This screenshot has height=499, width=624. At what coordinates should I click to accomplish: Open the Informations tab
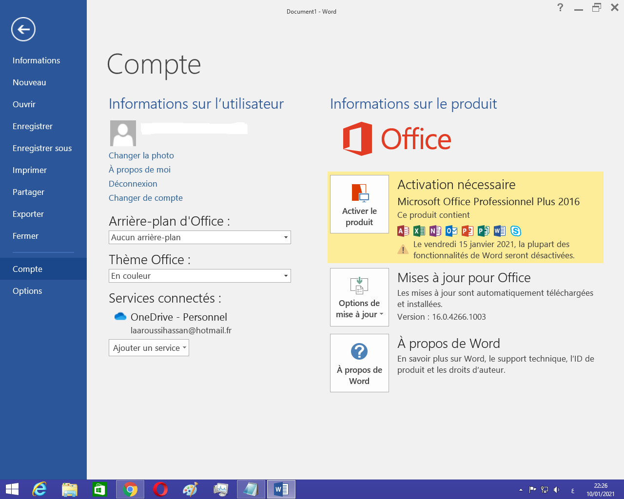[x=43, y=60]
